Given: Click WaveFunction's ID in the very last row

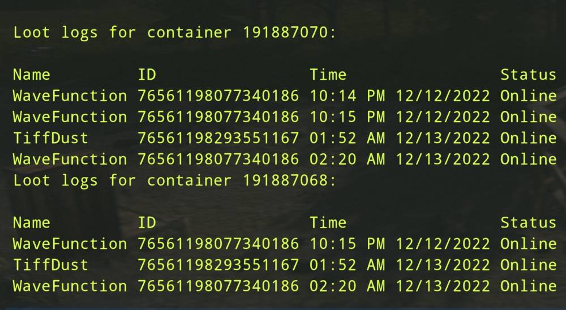Looking at the screenshot, I should 218,286.
